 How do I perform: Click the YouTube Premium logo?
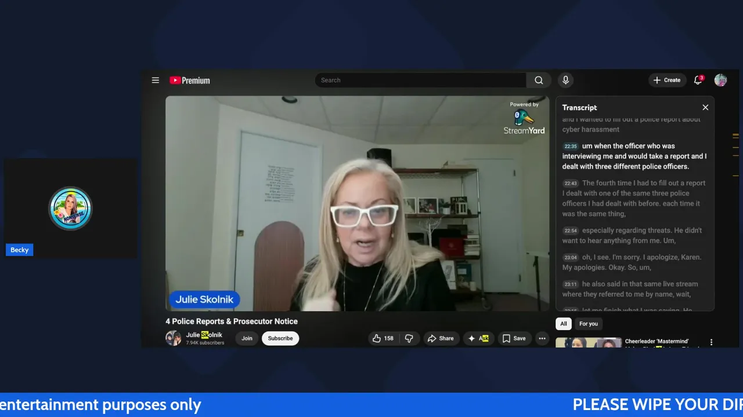tap(190, 81)
